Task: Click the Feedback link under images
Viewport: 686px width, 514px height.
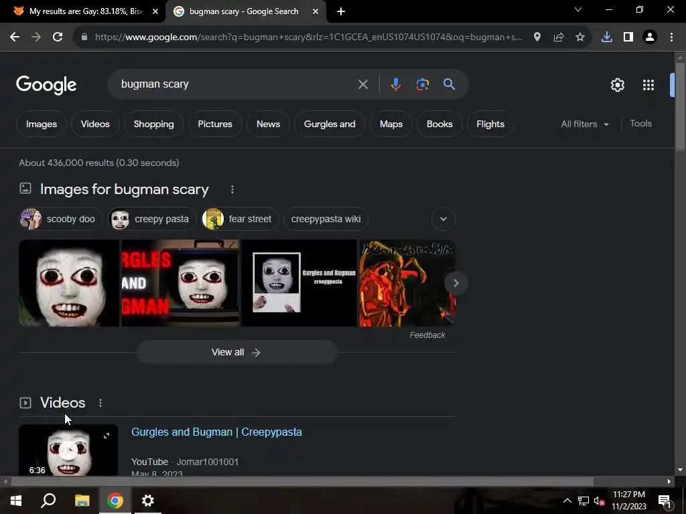Action: (427, 335)
